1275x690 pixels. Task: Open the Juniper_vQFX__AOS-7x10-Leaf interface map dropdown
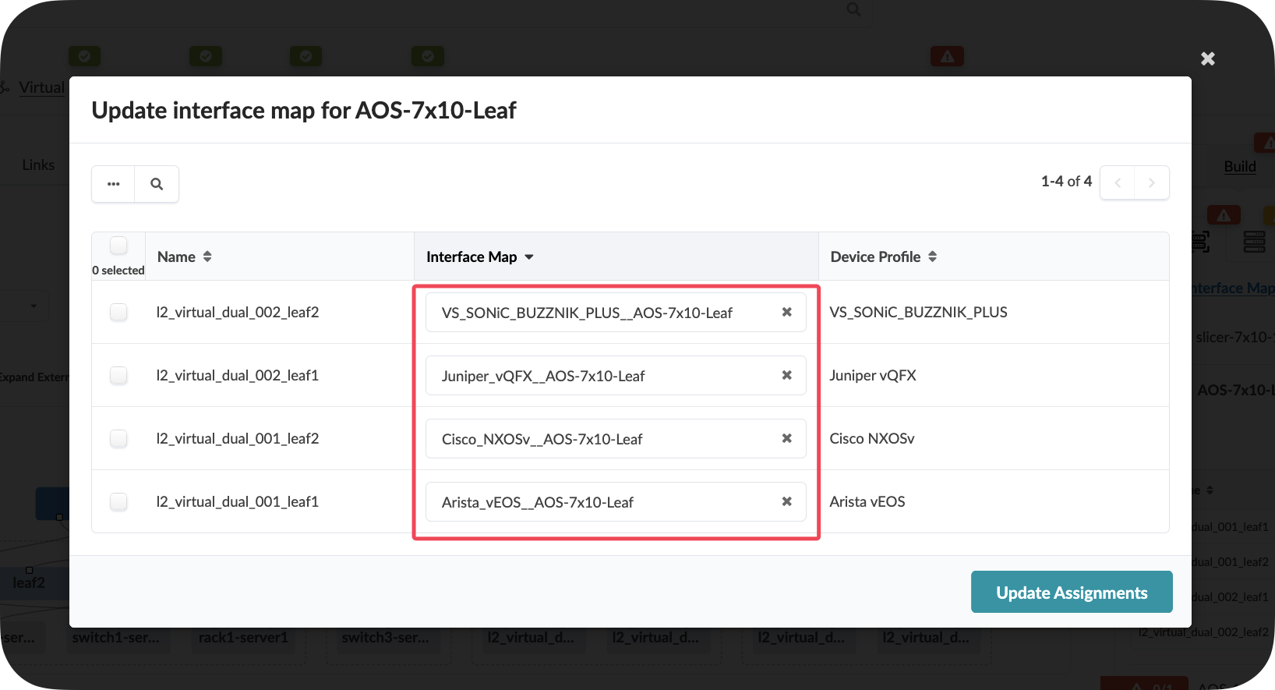click(600, 376)
